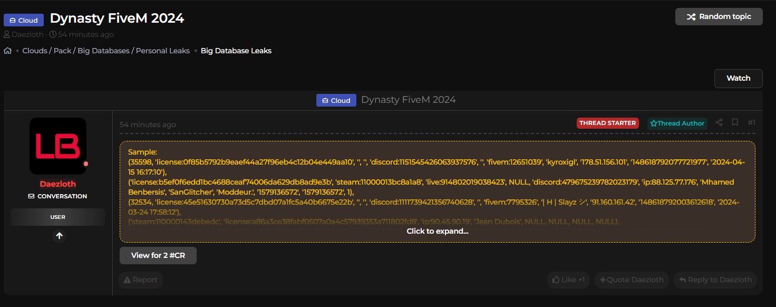Image resolution: width=776 pixels, height=307 pixels.
Task: Click Quote Daezloth
Action: coord(632,280)
